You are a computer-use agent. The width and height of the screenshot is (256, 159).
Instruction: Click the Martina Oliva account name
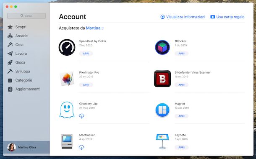point(27,147)
